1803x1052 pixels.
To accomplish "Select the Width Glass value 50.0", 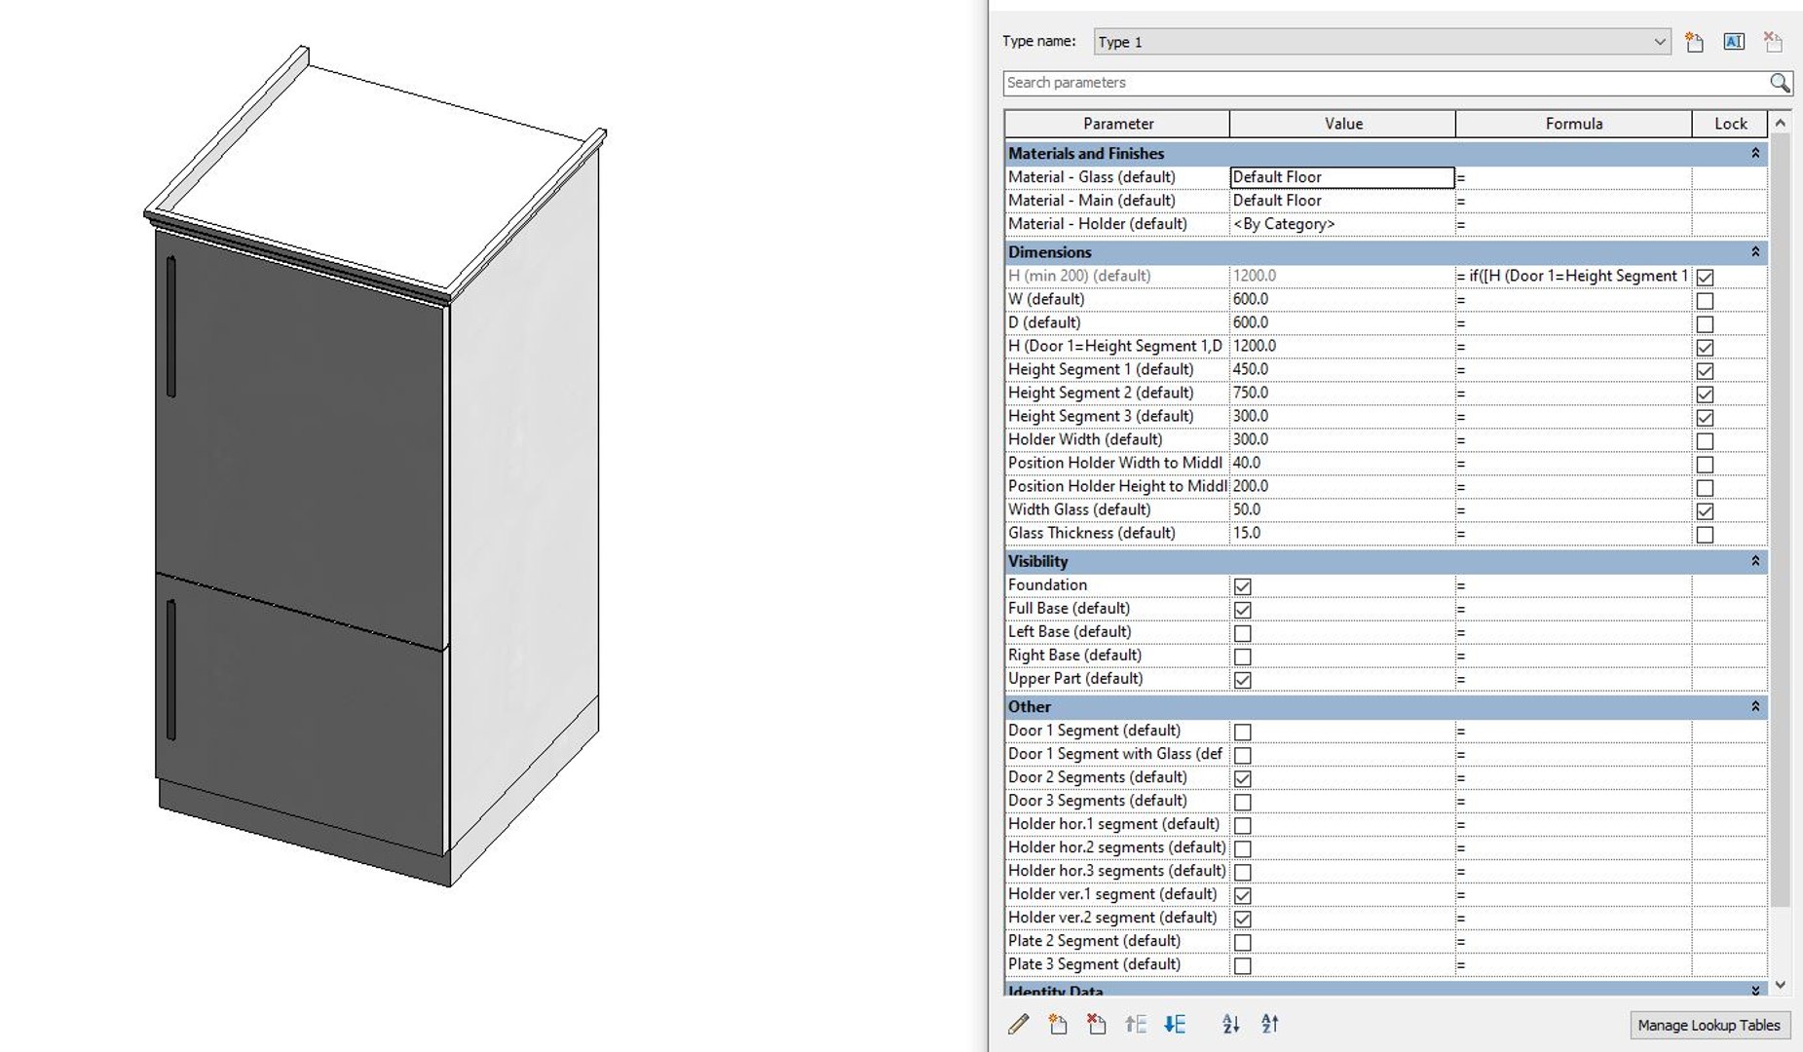I will point(1342,509).
